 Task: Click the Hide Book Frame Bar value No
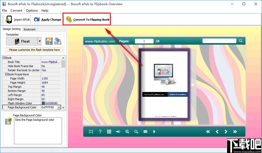[43, 66]
